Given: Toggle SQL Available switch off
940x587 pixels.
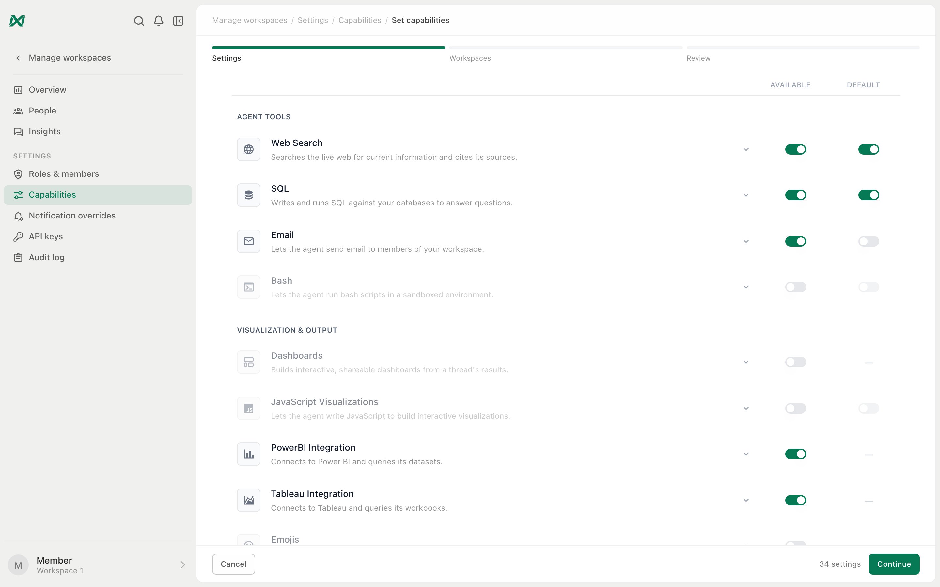Looking at the screenshot, I should 795,195.
